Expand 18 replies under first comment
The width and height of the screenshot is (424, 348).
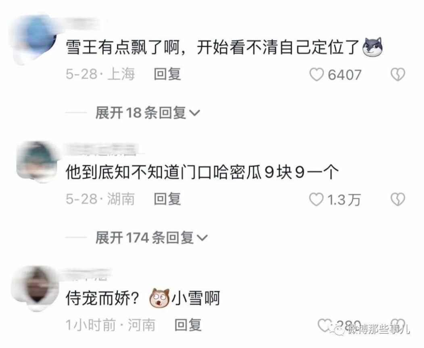tap(147, 113)
